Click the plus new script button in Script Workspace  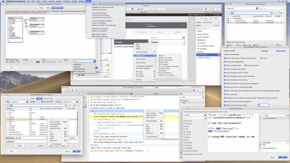[x=64, y=90]
